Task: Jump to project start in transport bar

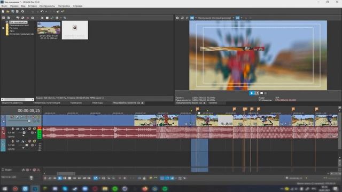Action: [x=74, y=178]
